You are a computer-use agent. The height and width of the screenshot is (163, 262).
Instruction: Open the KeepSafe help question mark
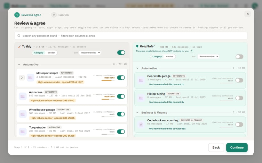(x=192, y=51)
